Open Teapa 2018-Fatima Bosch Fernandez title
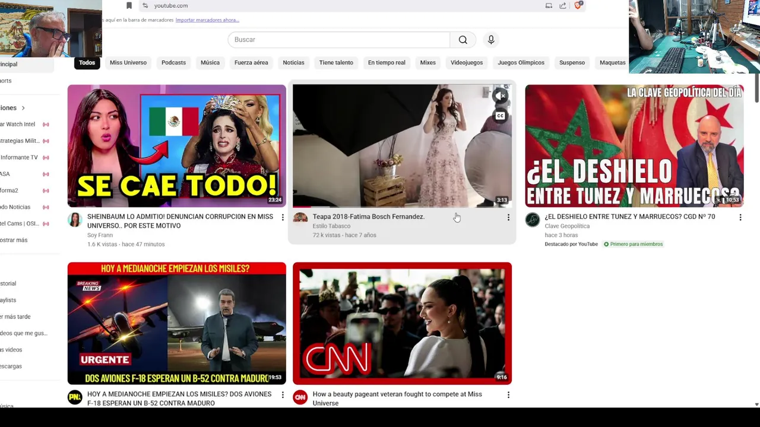The image size is (760, 427). click(369, 217)
